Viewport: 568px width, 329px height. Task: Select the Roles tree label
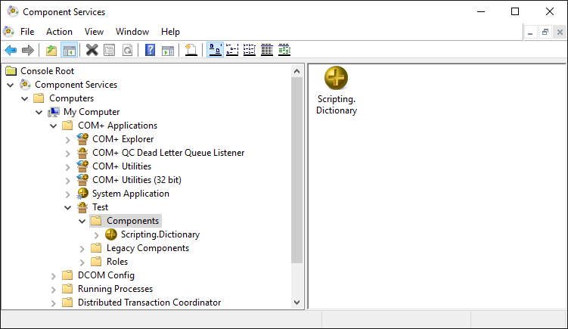point(117,262)
